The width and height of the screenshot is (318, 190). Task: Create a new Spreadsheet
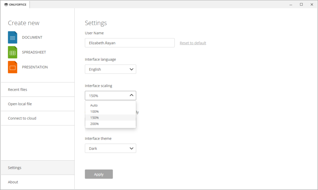(x=34, y=52)
